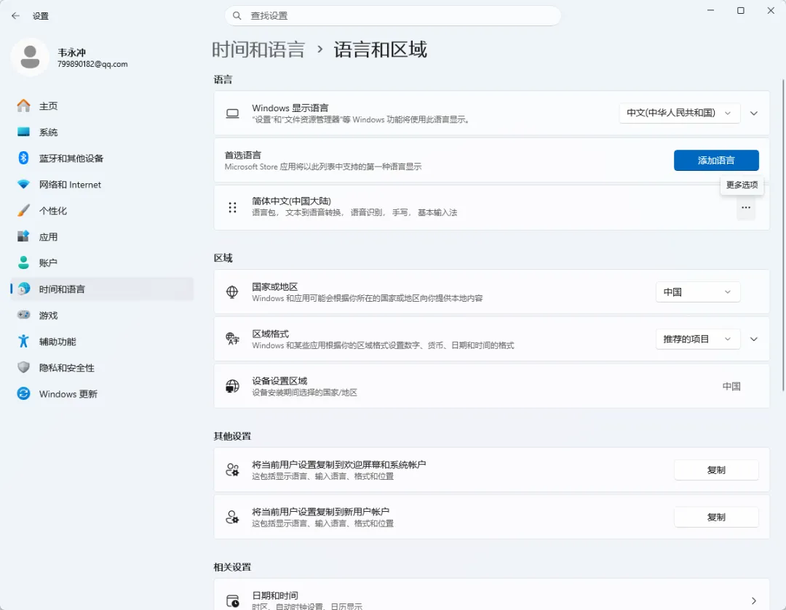Click the 个性化 paintbrush icon
The width and height of the screenshot is (786, 610).
pos(23,210)
